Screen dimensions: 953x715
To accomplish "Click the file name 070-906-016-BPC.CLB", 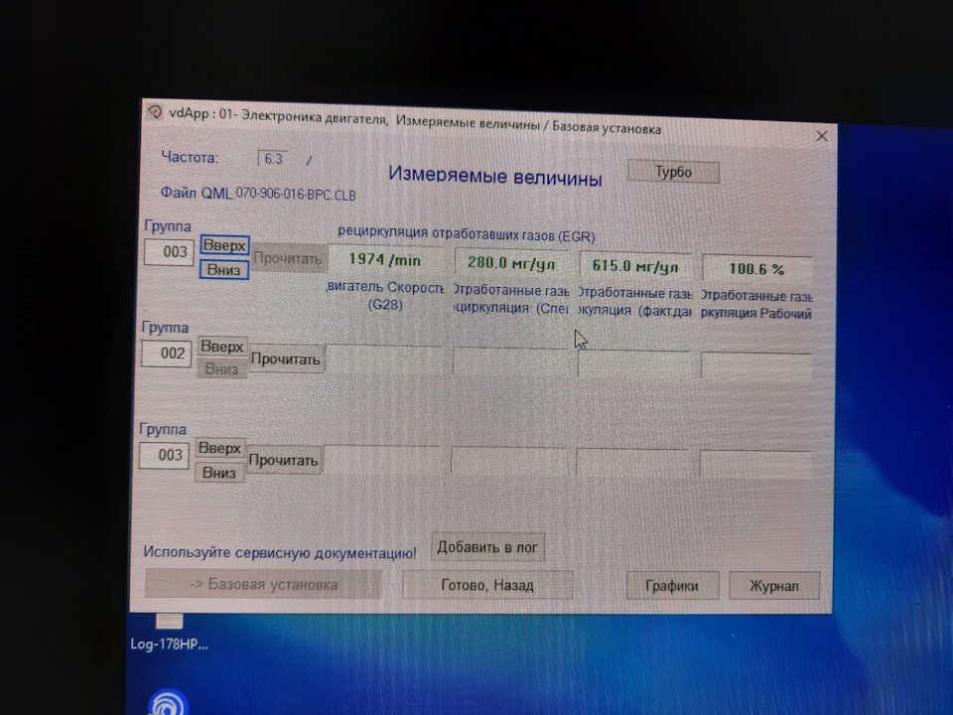I will click(x=296, y=195).
